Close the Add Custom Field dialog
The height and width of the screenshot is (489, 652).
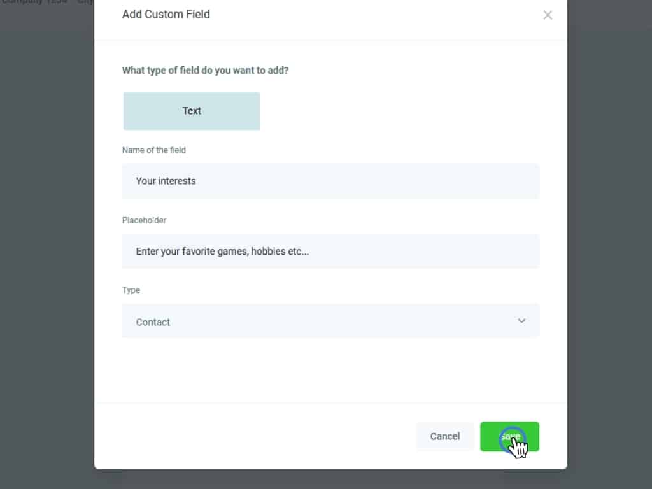pyautogui.click(x=548, y=15)
